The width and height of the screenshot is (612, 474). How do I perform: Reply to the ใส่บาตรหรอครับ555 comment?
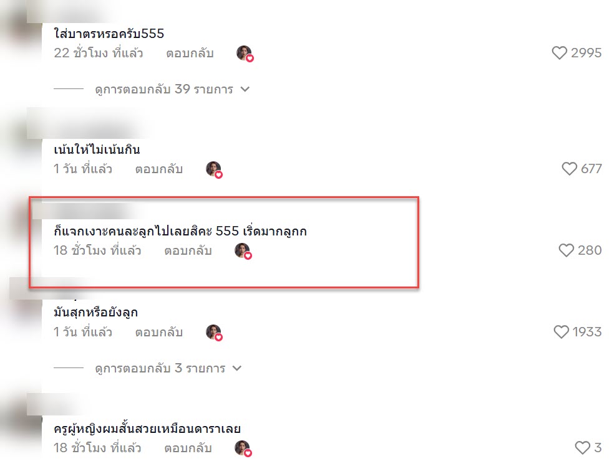pyautogui.click(x=190, y=53)
